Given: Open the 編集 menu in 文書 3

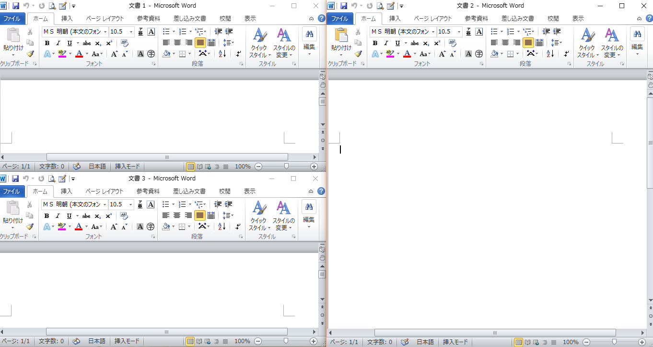Looking at the screenshot, I should [309, 214].
